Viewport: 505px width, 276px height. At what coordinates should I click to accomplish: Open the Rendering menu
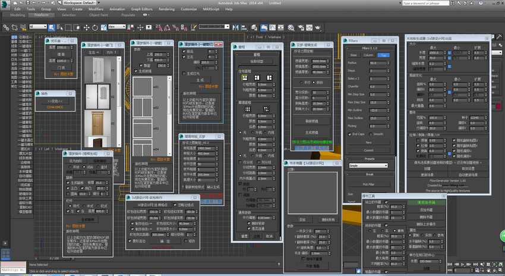point(166,9)
